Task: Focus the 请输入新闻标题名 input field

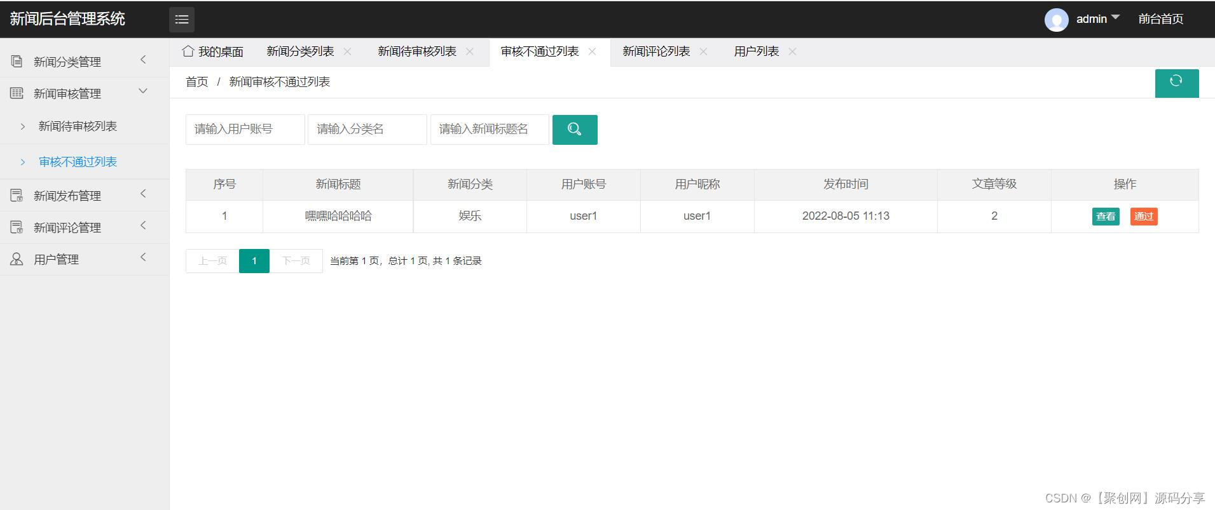Action: (490, 130)
